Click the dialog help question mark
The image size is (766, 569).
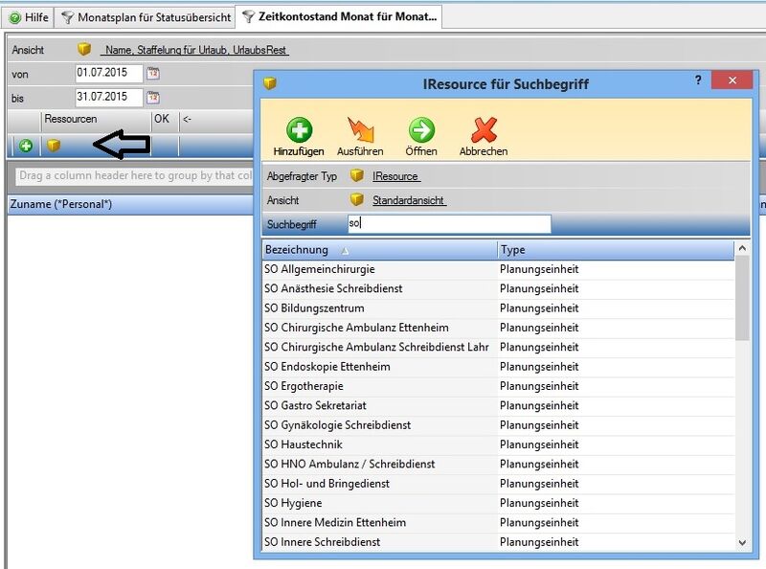tap(699, 81)
